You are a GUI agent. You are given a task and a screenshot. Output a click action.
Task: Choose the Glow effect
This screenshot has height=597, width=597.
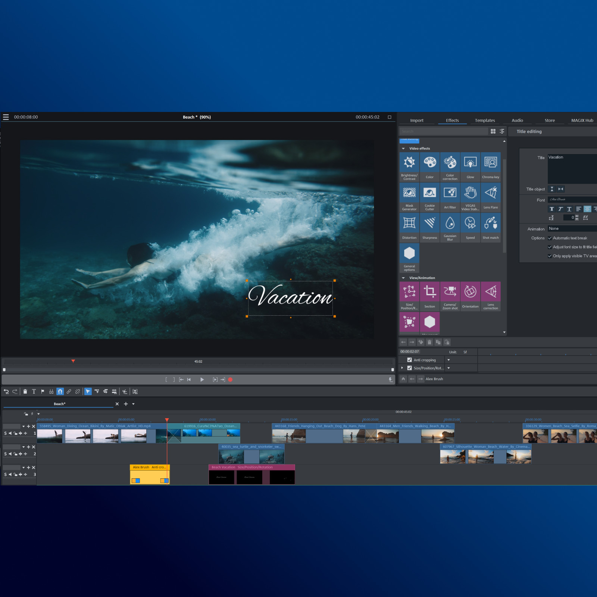pyautogui.click(x=470, y=167)
